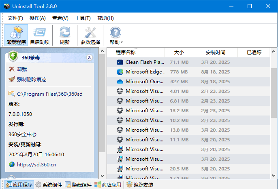Click the red X uninstall icon
Image resolution: width=278 pixels, height=189 pixels.
12,69
